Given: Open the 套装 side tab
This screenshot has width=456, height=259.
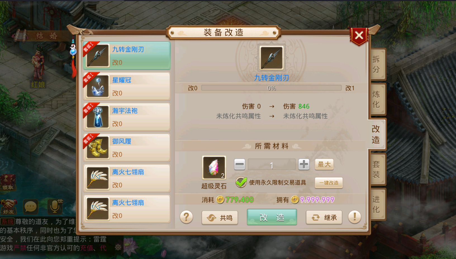Looking at the screenshot, I should click(377, 169).
